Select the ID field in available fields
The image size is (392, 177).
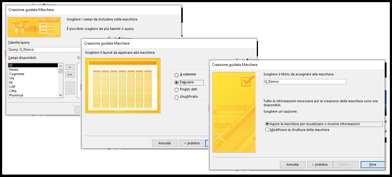(x=33, y=65)
